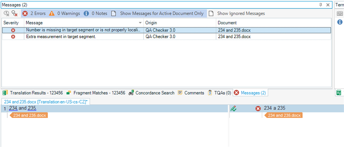Click the error icon in the target segment
Viewport: 344px width, 147px height.
point(258,108)
